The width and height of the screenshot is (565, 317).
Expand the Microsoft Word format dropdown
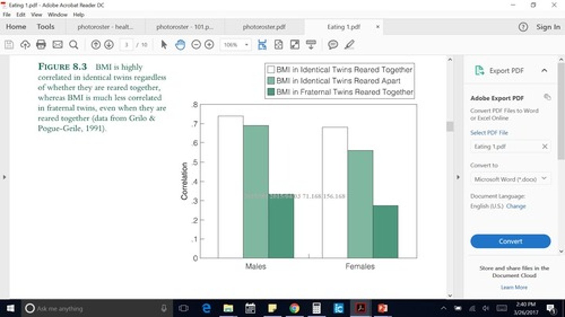[x=544, y=179]
